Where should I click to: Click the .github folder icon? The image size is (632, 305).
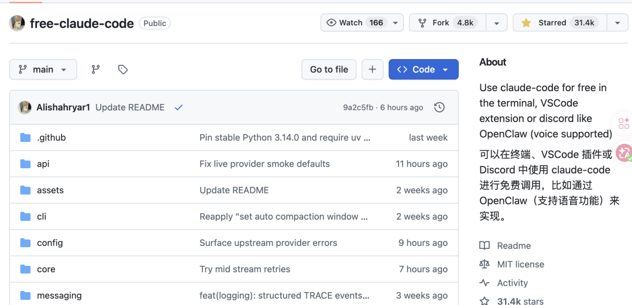click(25, 138)
